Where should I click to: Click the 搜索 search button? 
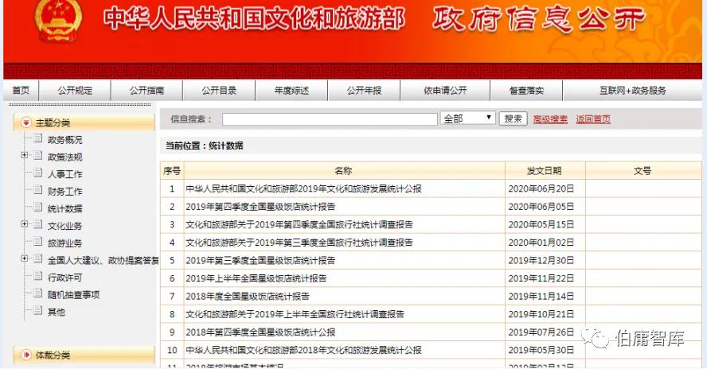(x=513, y=118)
